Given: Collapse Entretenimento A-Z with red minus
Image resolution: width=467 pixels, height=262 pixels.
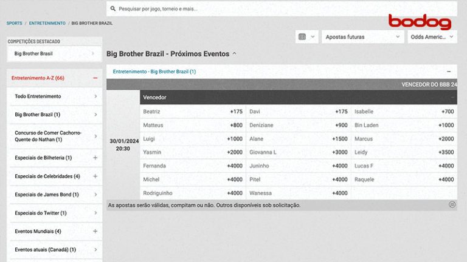Looking at the screenshot, I should click(95, 78).
